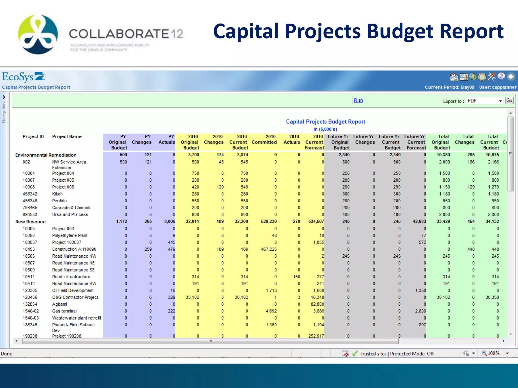Click the Kikeh project name
This screenshot has height=388, width=518.
(57, 194)
